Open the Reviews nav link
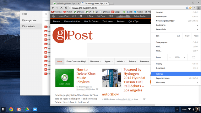Image resolution: width=201 pixels, height=113 pixels. [121, 21]
